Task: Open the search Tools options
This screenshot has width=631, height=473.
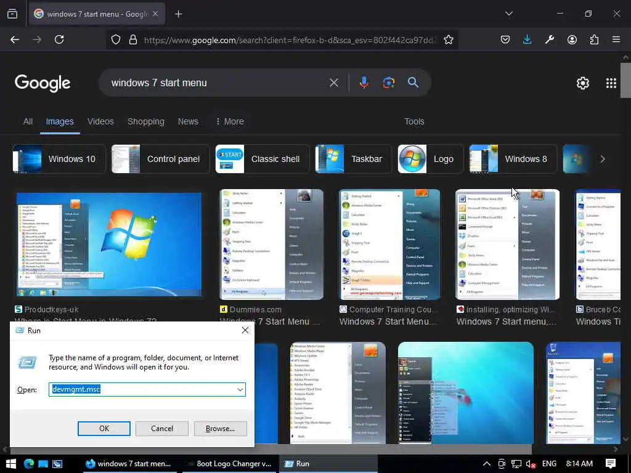Action: click(x=414, y=121)
